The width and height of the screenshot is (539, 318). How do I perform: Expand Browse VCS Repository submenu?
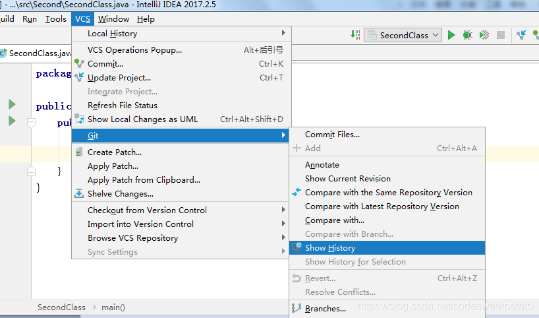pyautogui.click(x=283, y=238)
